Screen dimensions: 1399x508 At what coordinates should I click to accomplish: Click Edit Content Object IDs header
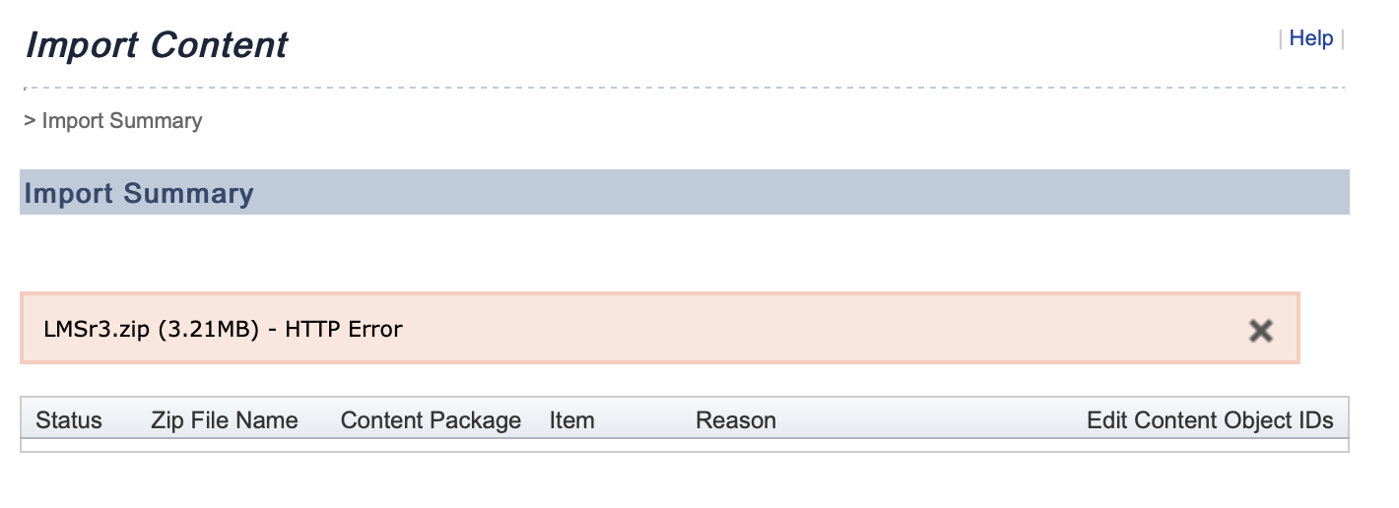(x=1209, y=420)
